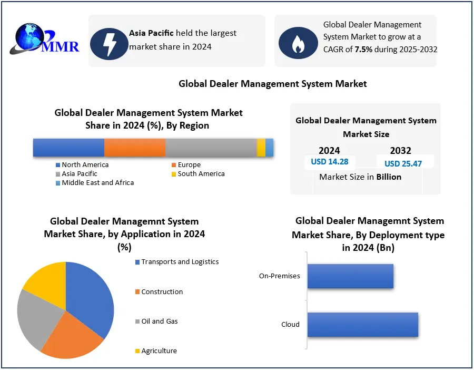This screenshot has height=370, width=474.
Task: Select the Oil and Gas legend entry
Action: [159, 321]
